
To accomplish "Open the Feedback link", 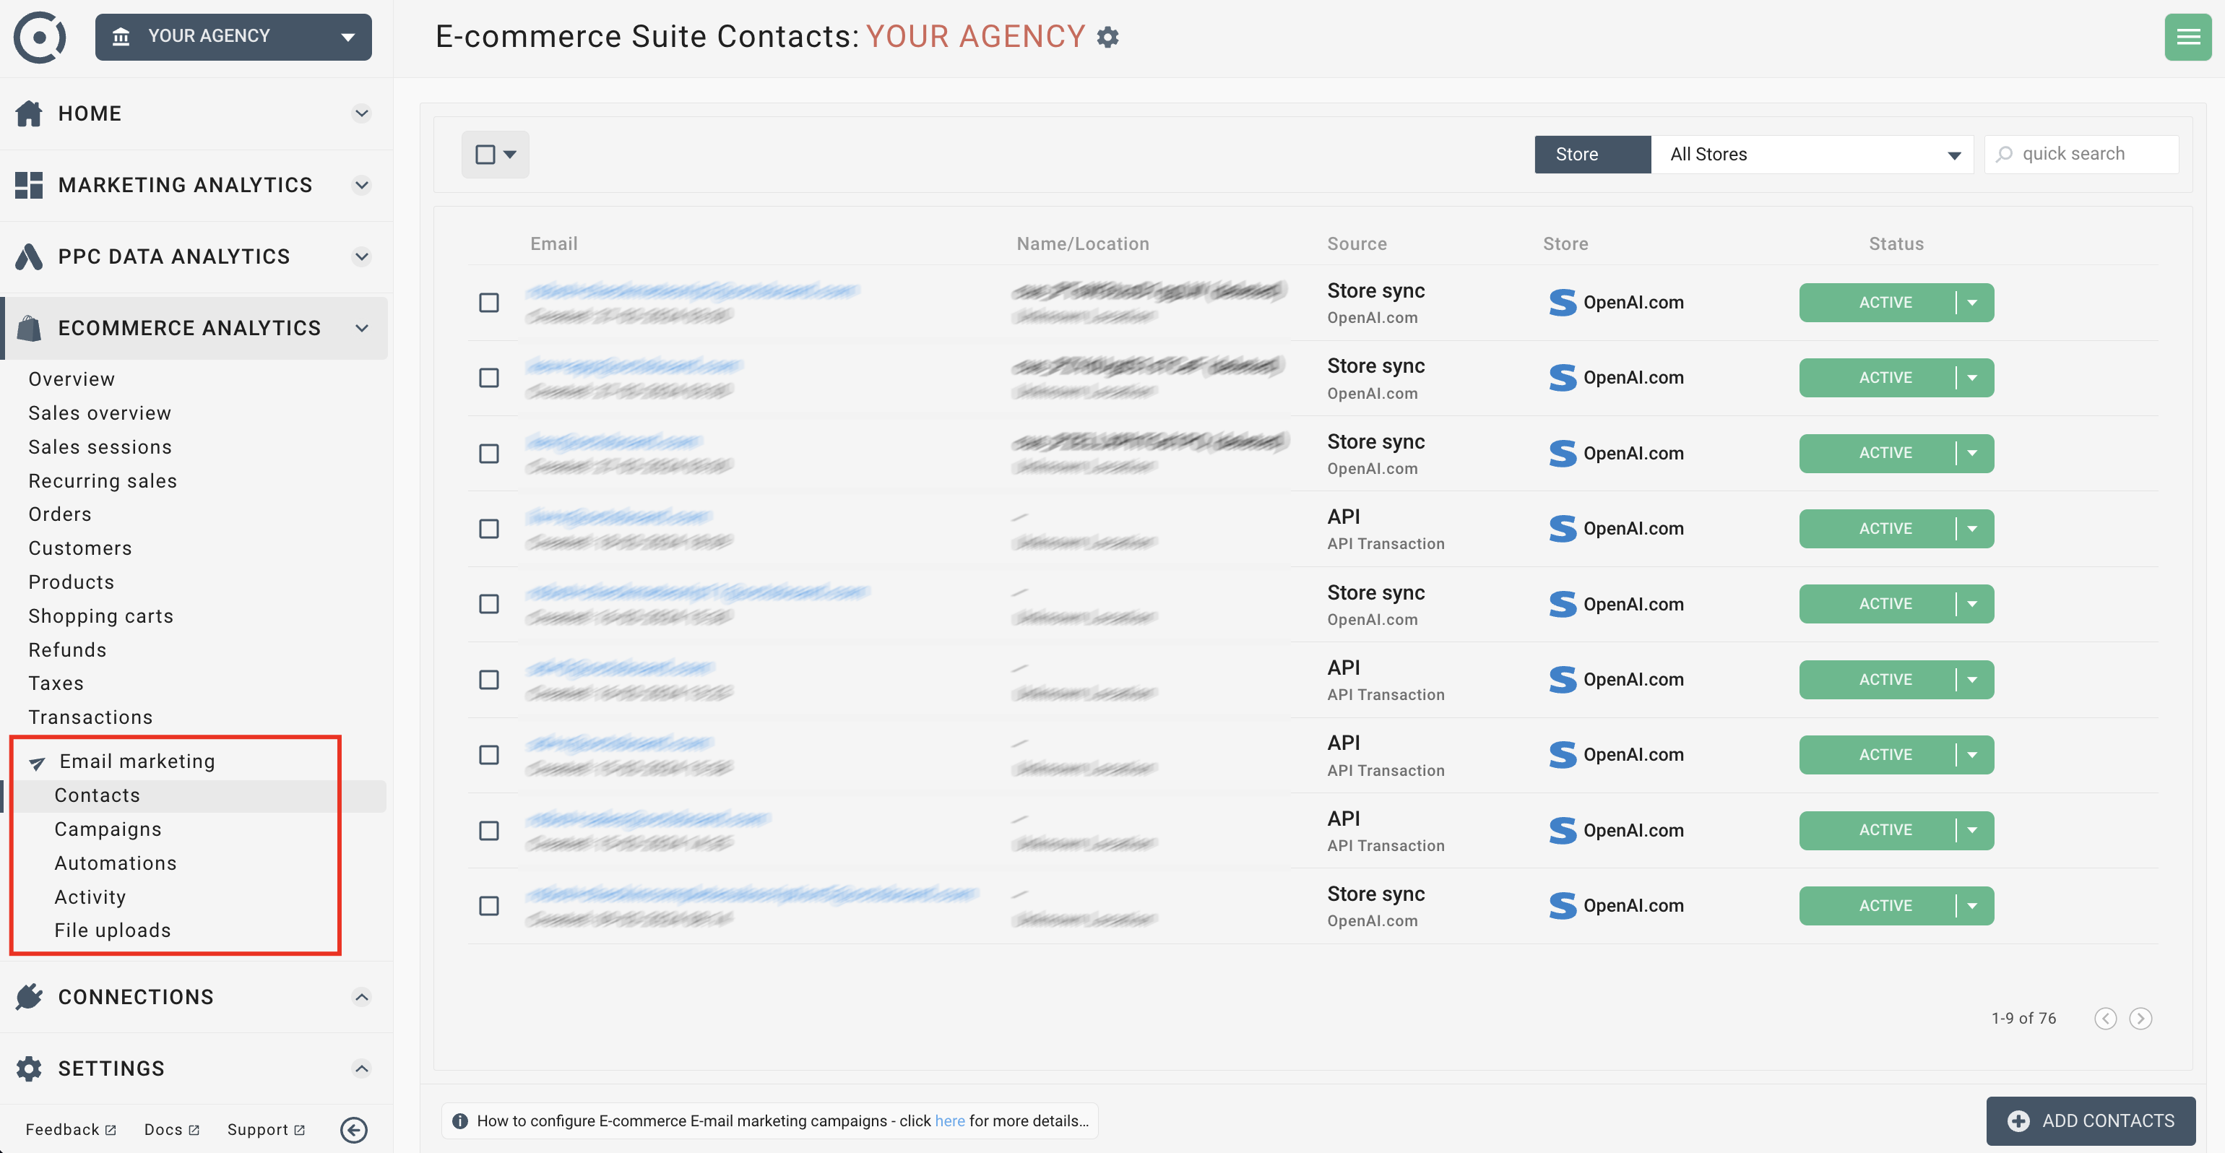I will click(70, 1130).
